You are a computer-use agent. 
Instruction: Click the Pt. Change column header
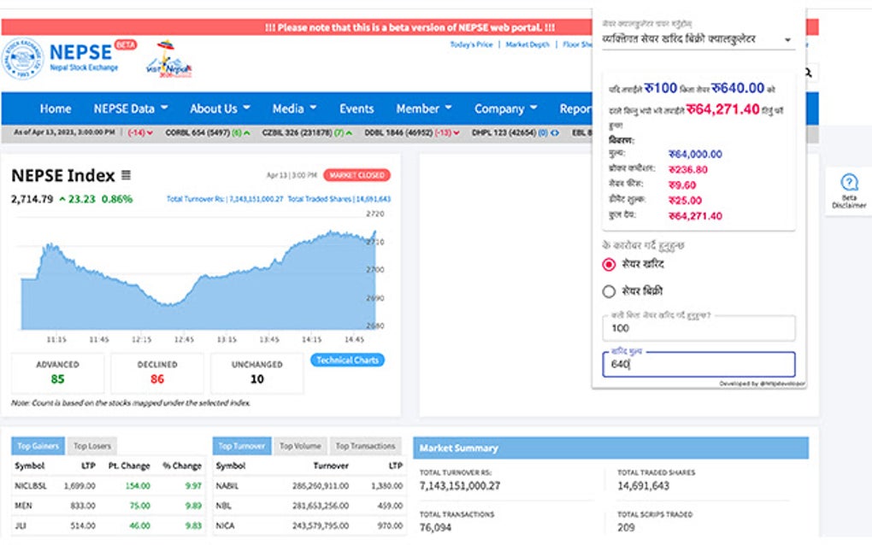(129, 466)
